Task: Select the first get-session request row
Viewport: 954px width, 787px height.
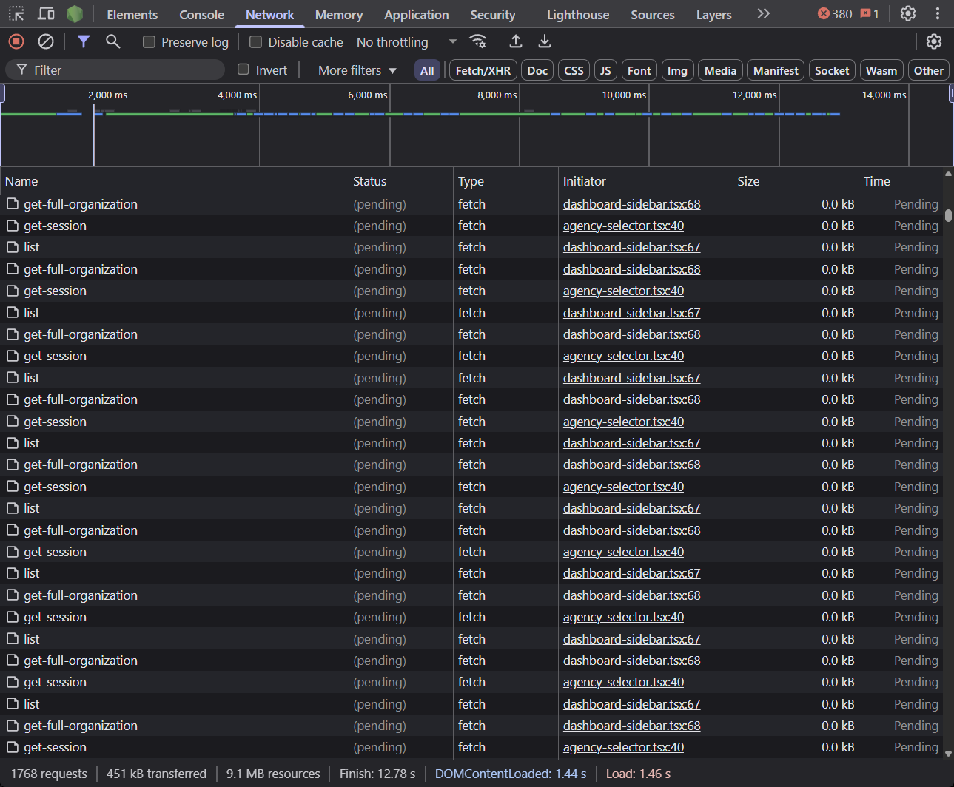Action: pyautogui.click(x=471, y=226)
